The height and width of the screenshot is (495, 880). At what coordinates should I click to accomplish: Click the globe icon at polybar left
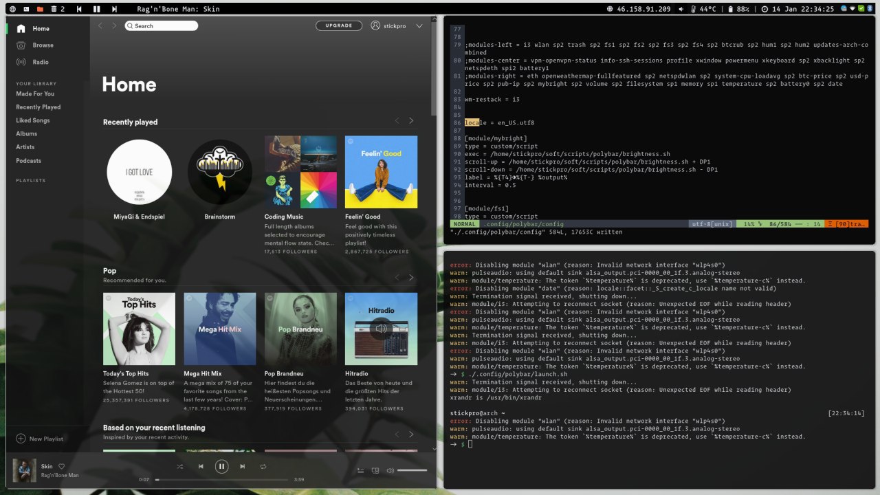12,9
